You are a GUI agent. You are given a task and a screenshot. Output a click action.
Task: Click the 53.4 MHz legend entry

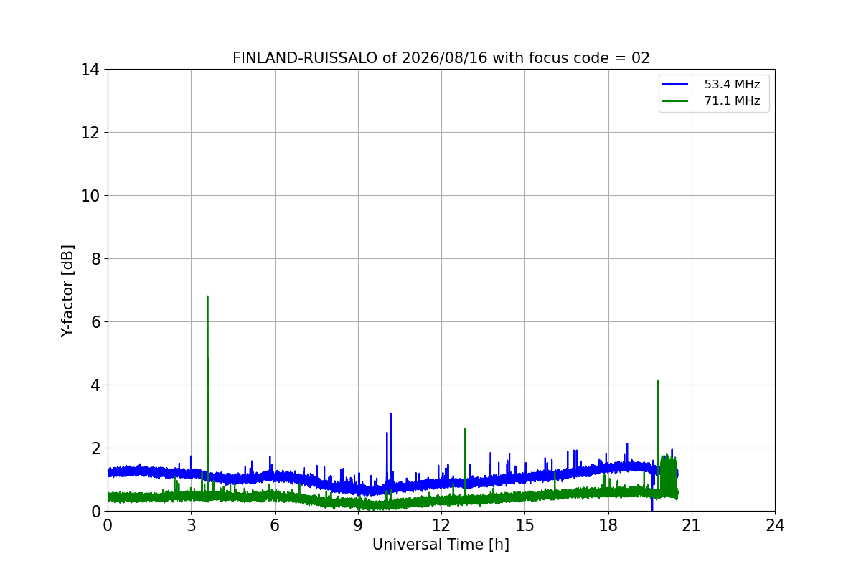click(714, 85)
